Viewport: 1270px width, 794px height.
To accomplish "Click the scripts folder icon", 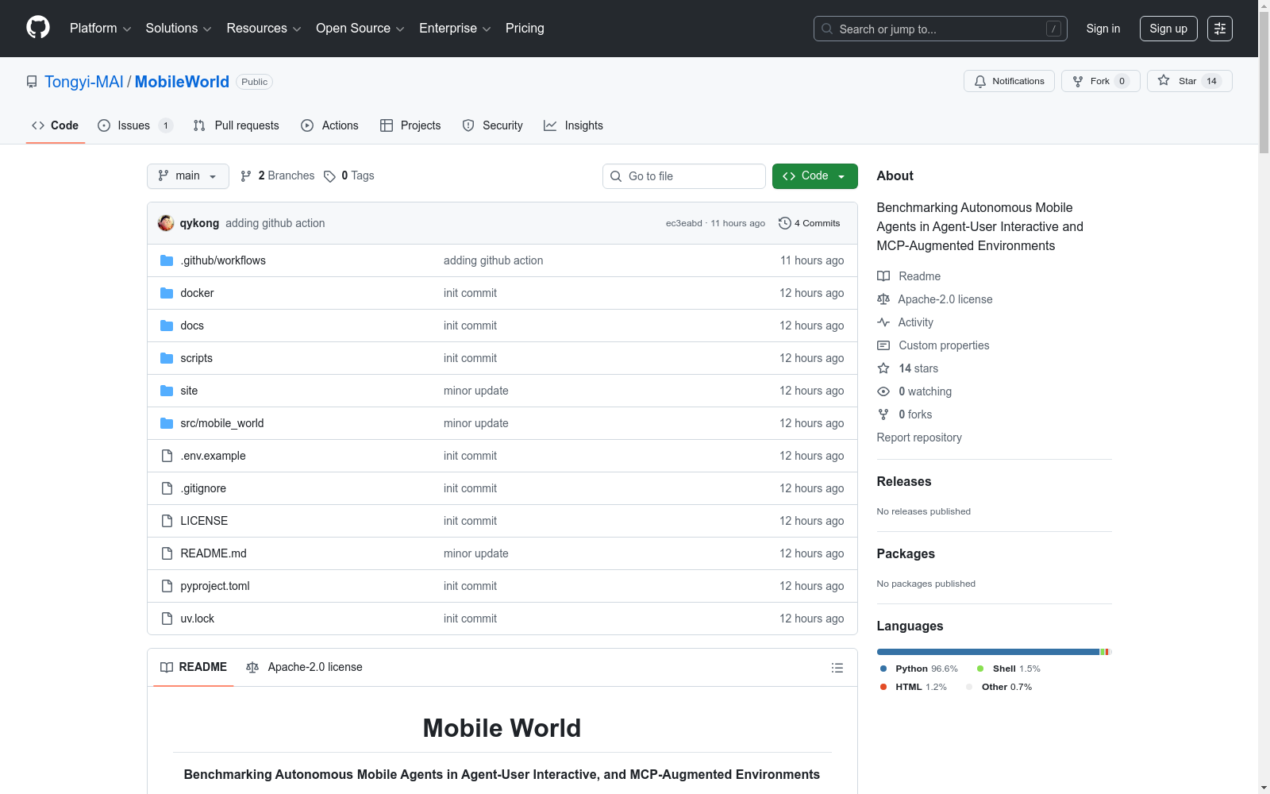I will tap(167, 358).
